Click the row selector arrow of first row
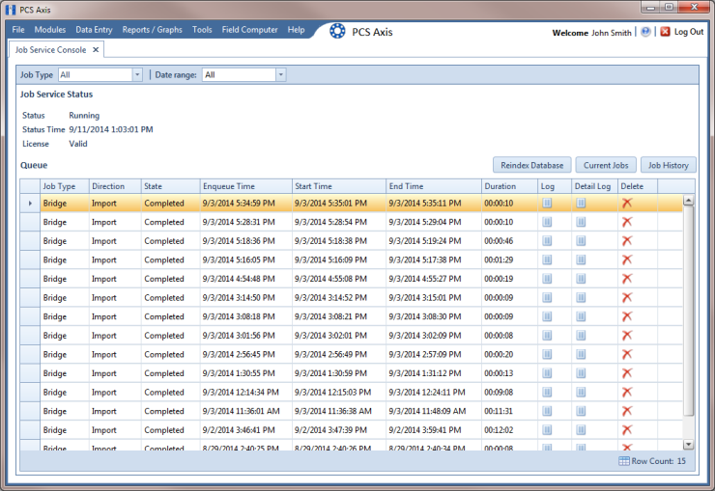The image size is (715, 491). (x=30, y=204)
